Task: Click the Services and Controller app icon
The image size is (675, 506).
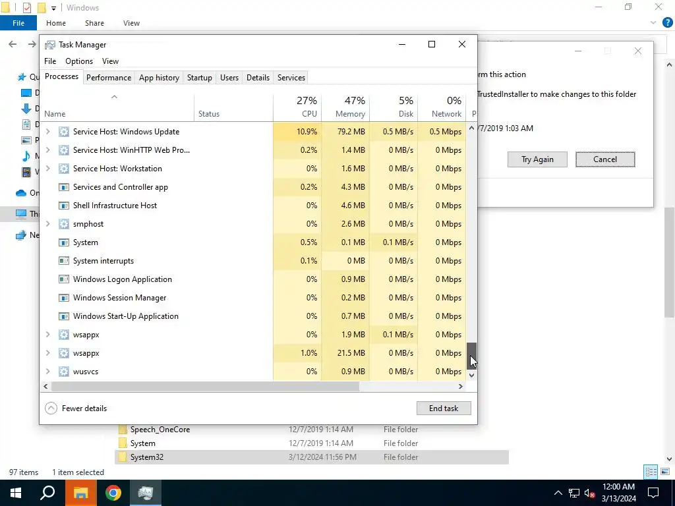Action: point(64,187)
